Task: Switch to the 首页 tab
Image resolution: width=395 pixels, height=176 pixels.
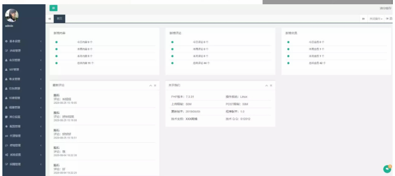Action: coord(59,19)
